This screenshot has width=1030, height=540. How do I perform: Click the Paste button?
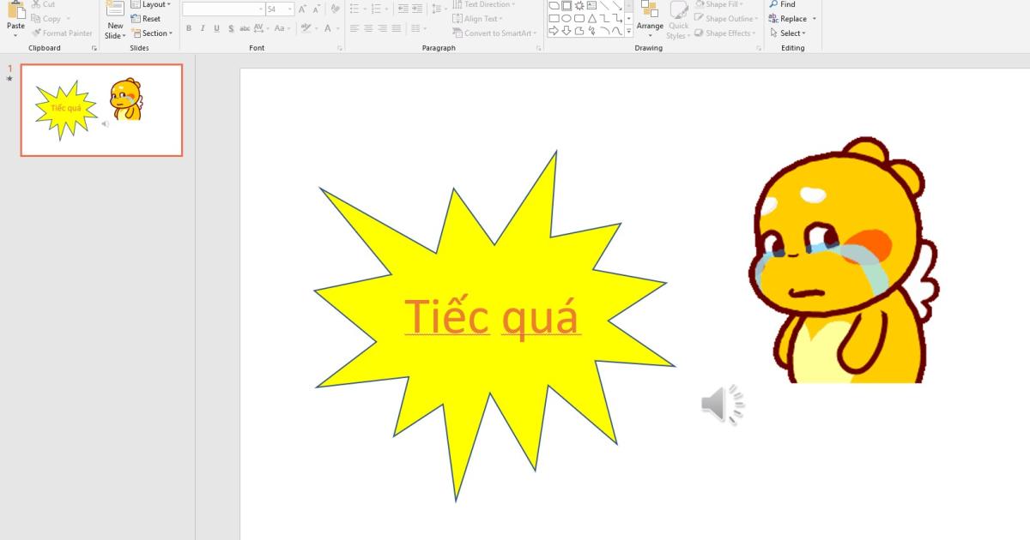(16, 17)
